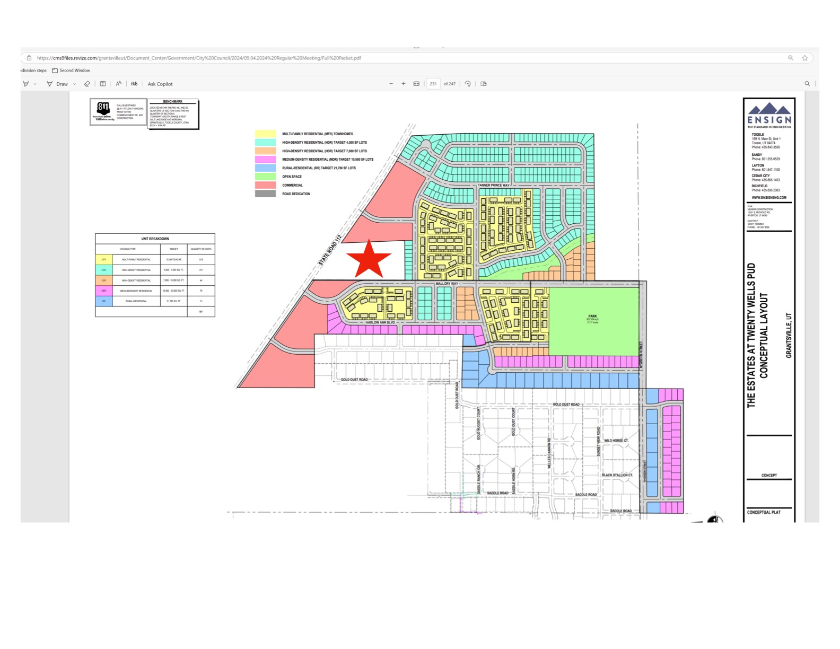Start Read aloud for the PDF

(x=118, y=84)
